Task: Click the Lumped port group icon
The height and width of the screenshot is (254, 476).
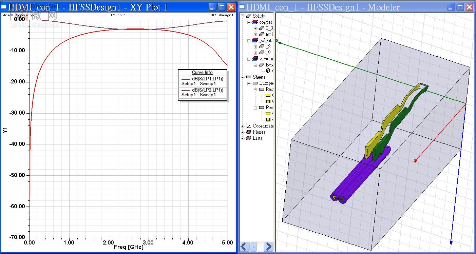Action: pyautogui.click(x=255, y=83)
